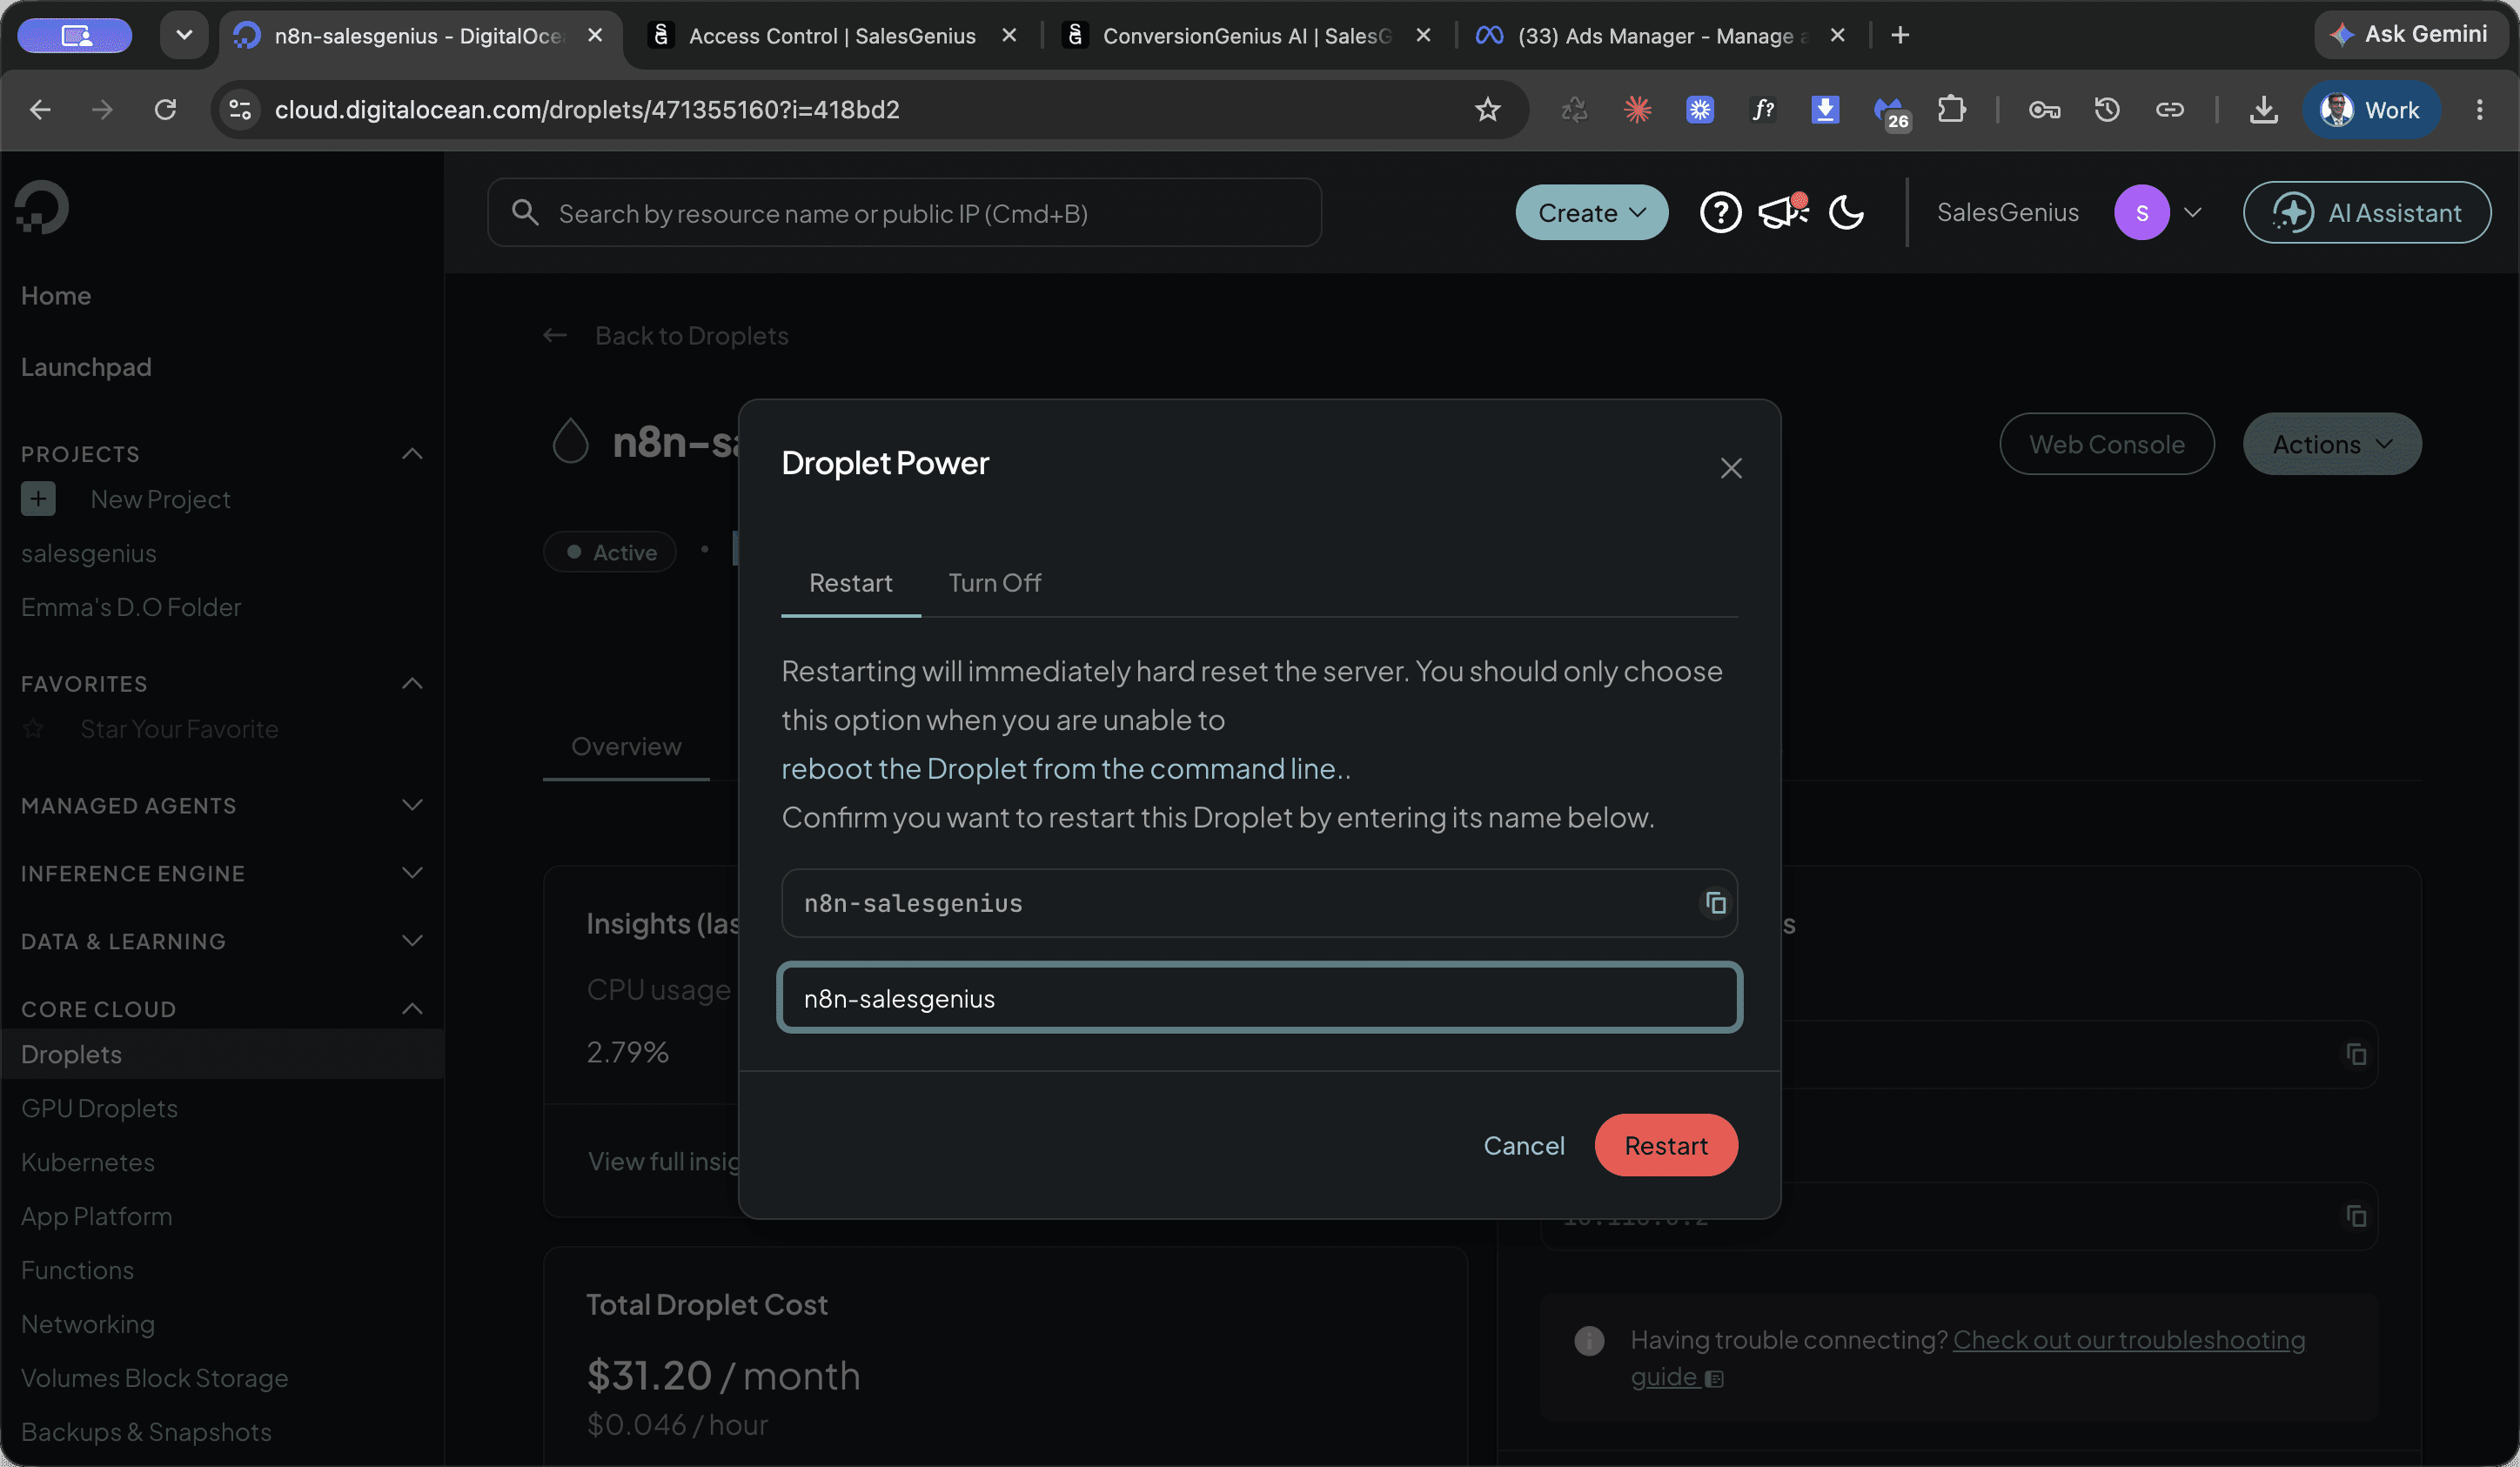The width and height of the screenshot is (2520, 1467).
Task: Collapse the PROJECTS sidebar section
Action: point(412,454)
